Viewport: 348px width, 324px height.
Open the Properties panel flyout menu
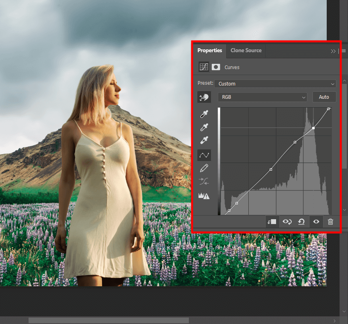click(344, 51)
